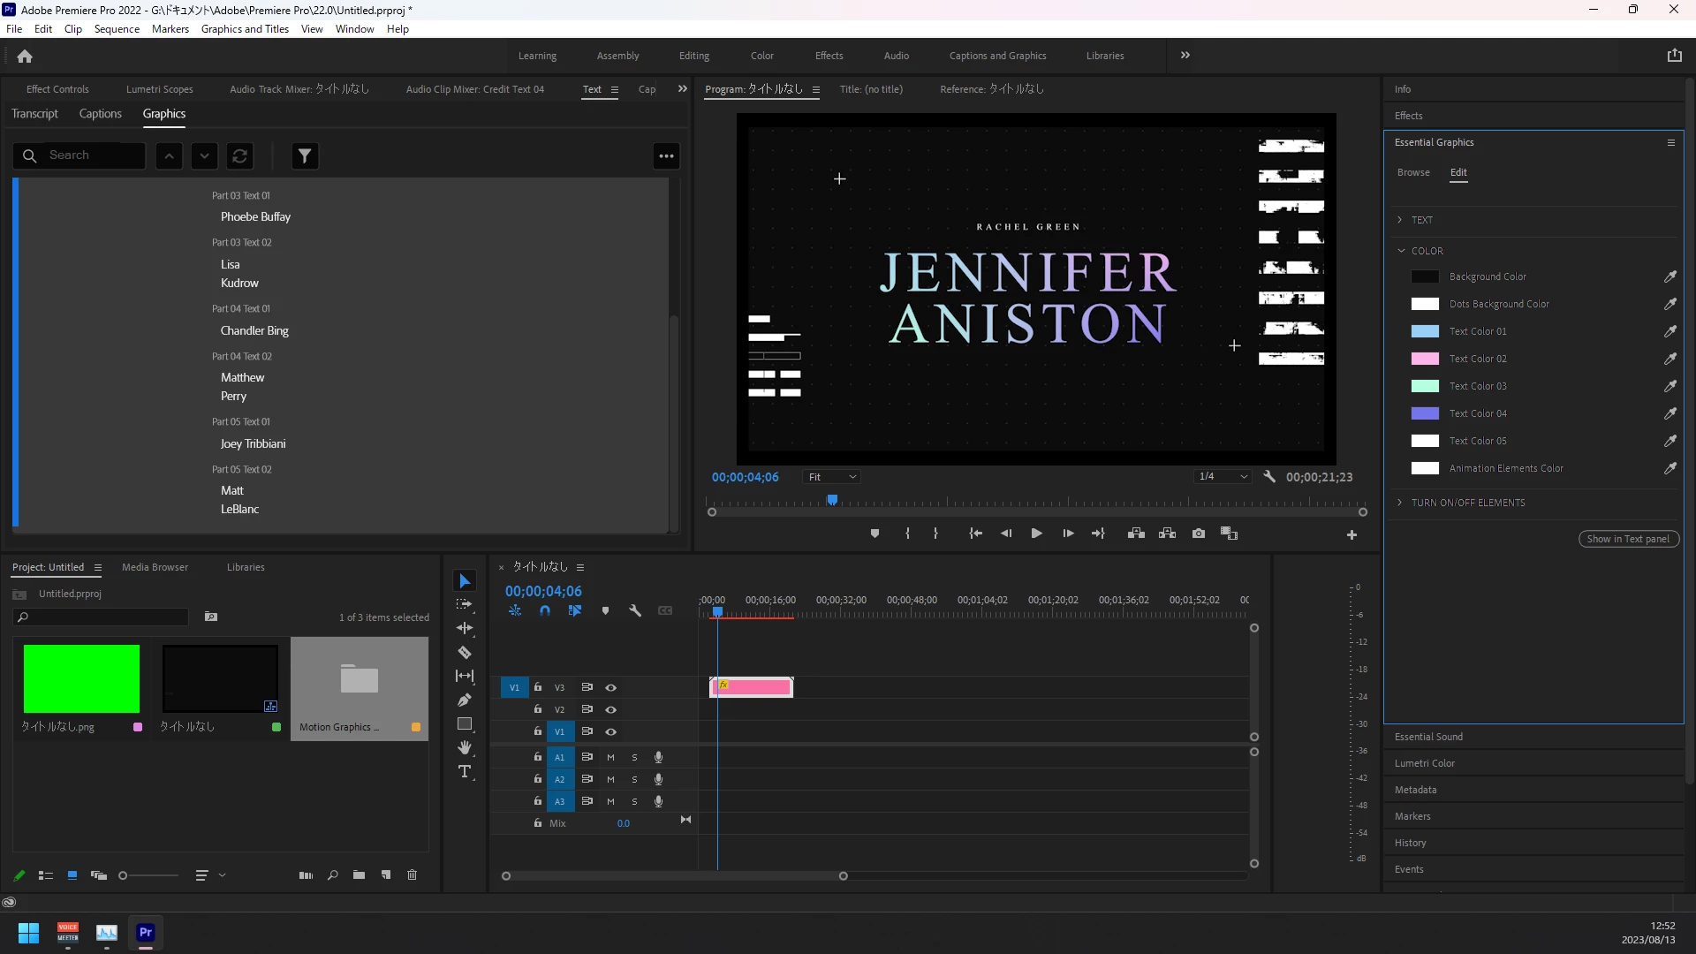The image size is (1696, 954).
Task: Open the Fit zoom level dropdown
Action: pos(832,477)
